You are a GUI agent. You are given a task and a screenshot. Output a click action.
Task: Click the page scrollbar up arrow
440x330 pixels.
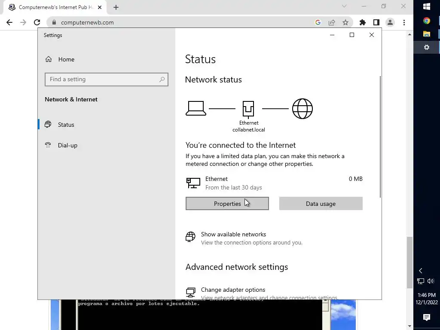click(x=409, y=34)
